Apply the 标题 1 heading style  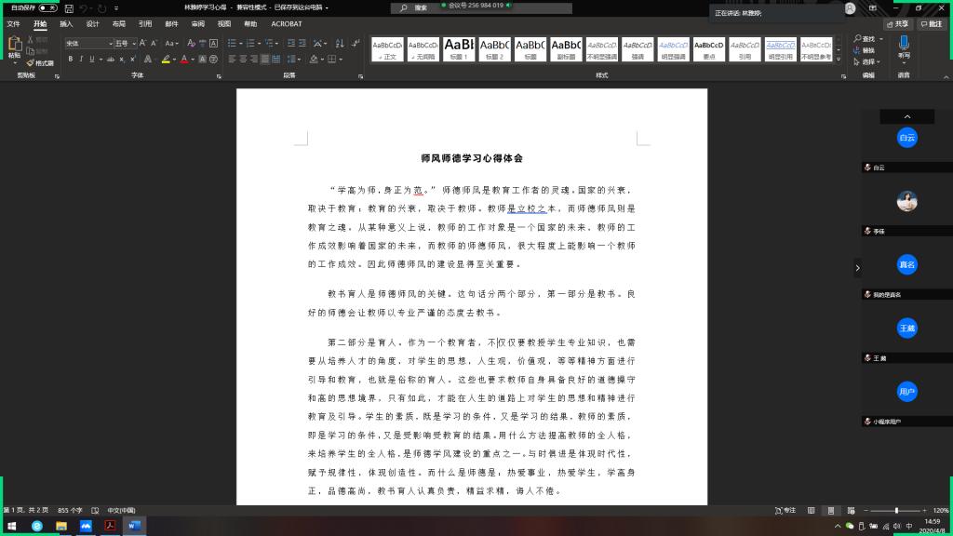click(x=459, y=49)
